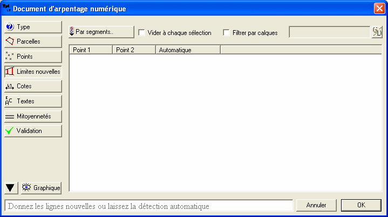Click the layer picker icon at top right
The width and height of the screenshot is (388, 217).
[x=377, y=32]
